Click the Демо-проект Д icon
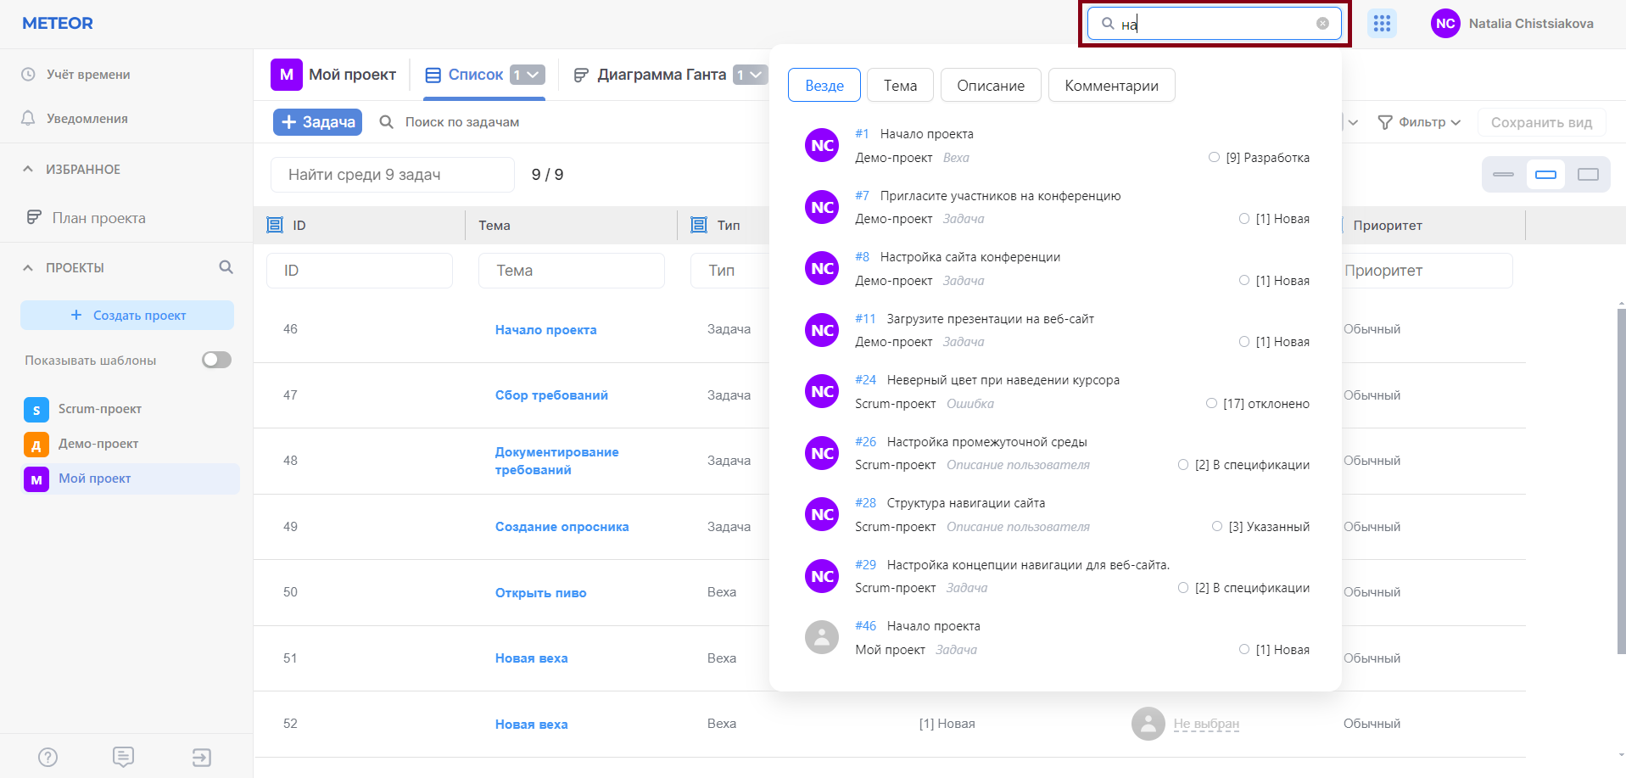The image size is (1626, 778). tap(36, 445)
